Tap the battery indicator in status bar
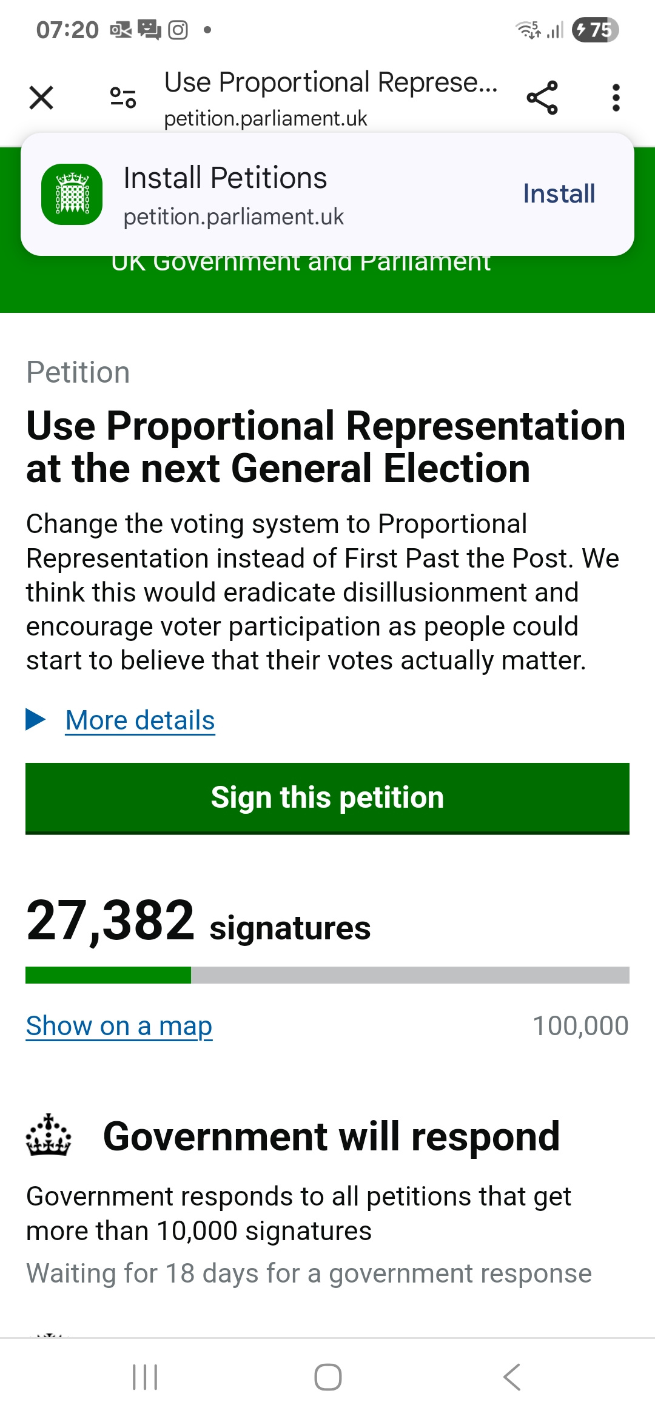The image size is (655, 1419). click(595, 30)
